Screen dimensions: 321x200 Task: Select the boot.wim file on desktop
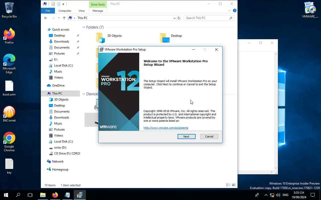pos(9,88)
